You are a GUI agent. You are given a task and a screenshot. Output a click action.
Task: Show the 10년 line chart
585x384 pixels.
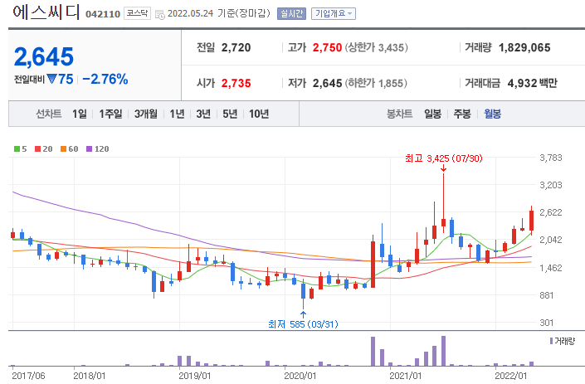259,114
